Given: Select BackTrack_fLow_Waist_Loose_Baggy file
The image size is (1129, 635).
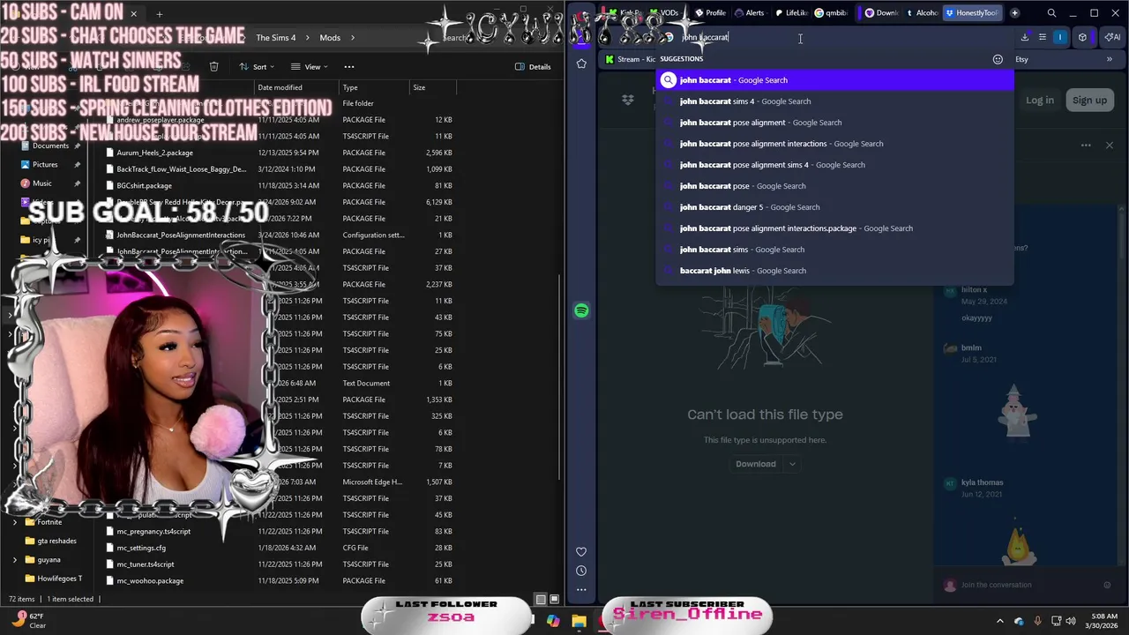Looking at the screenshot, I should coord(181,169).
